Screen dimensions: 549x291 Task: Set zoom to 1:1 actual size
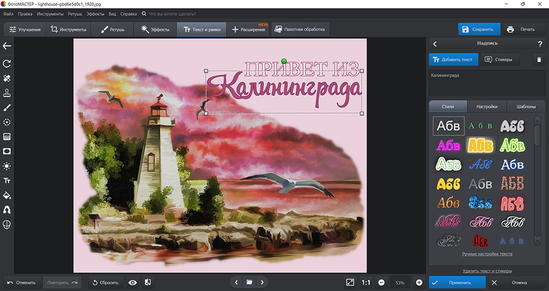pyautogui.click(x=366, y=282)
